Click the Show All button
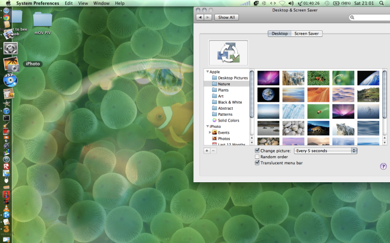Screen dimensions: 390x243 [x=227, y=18]
